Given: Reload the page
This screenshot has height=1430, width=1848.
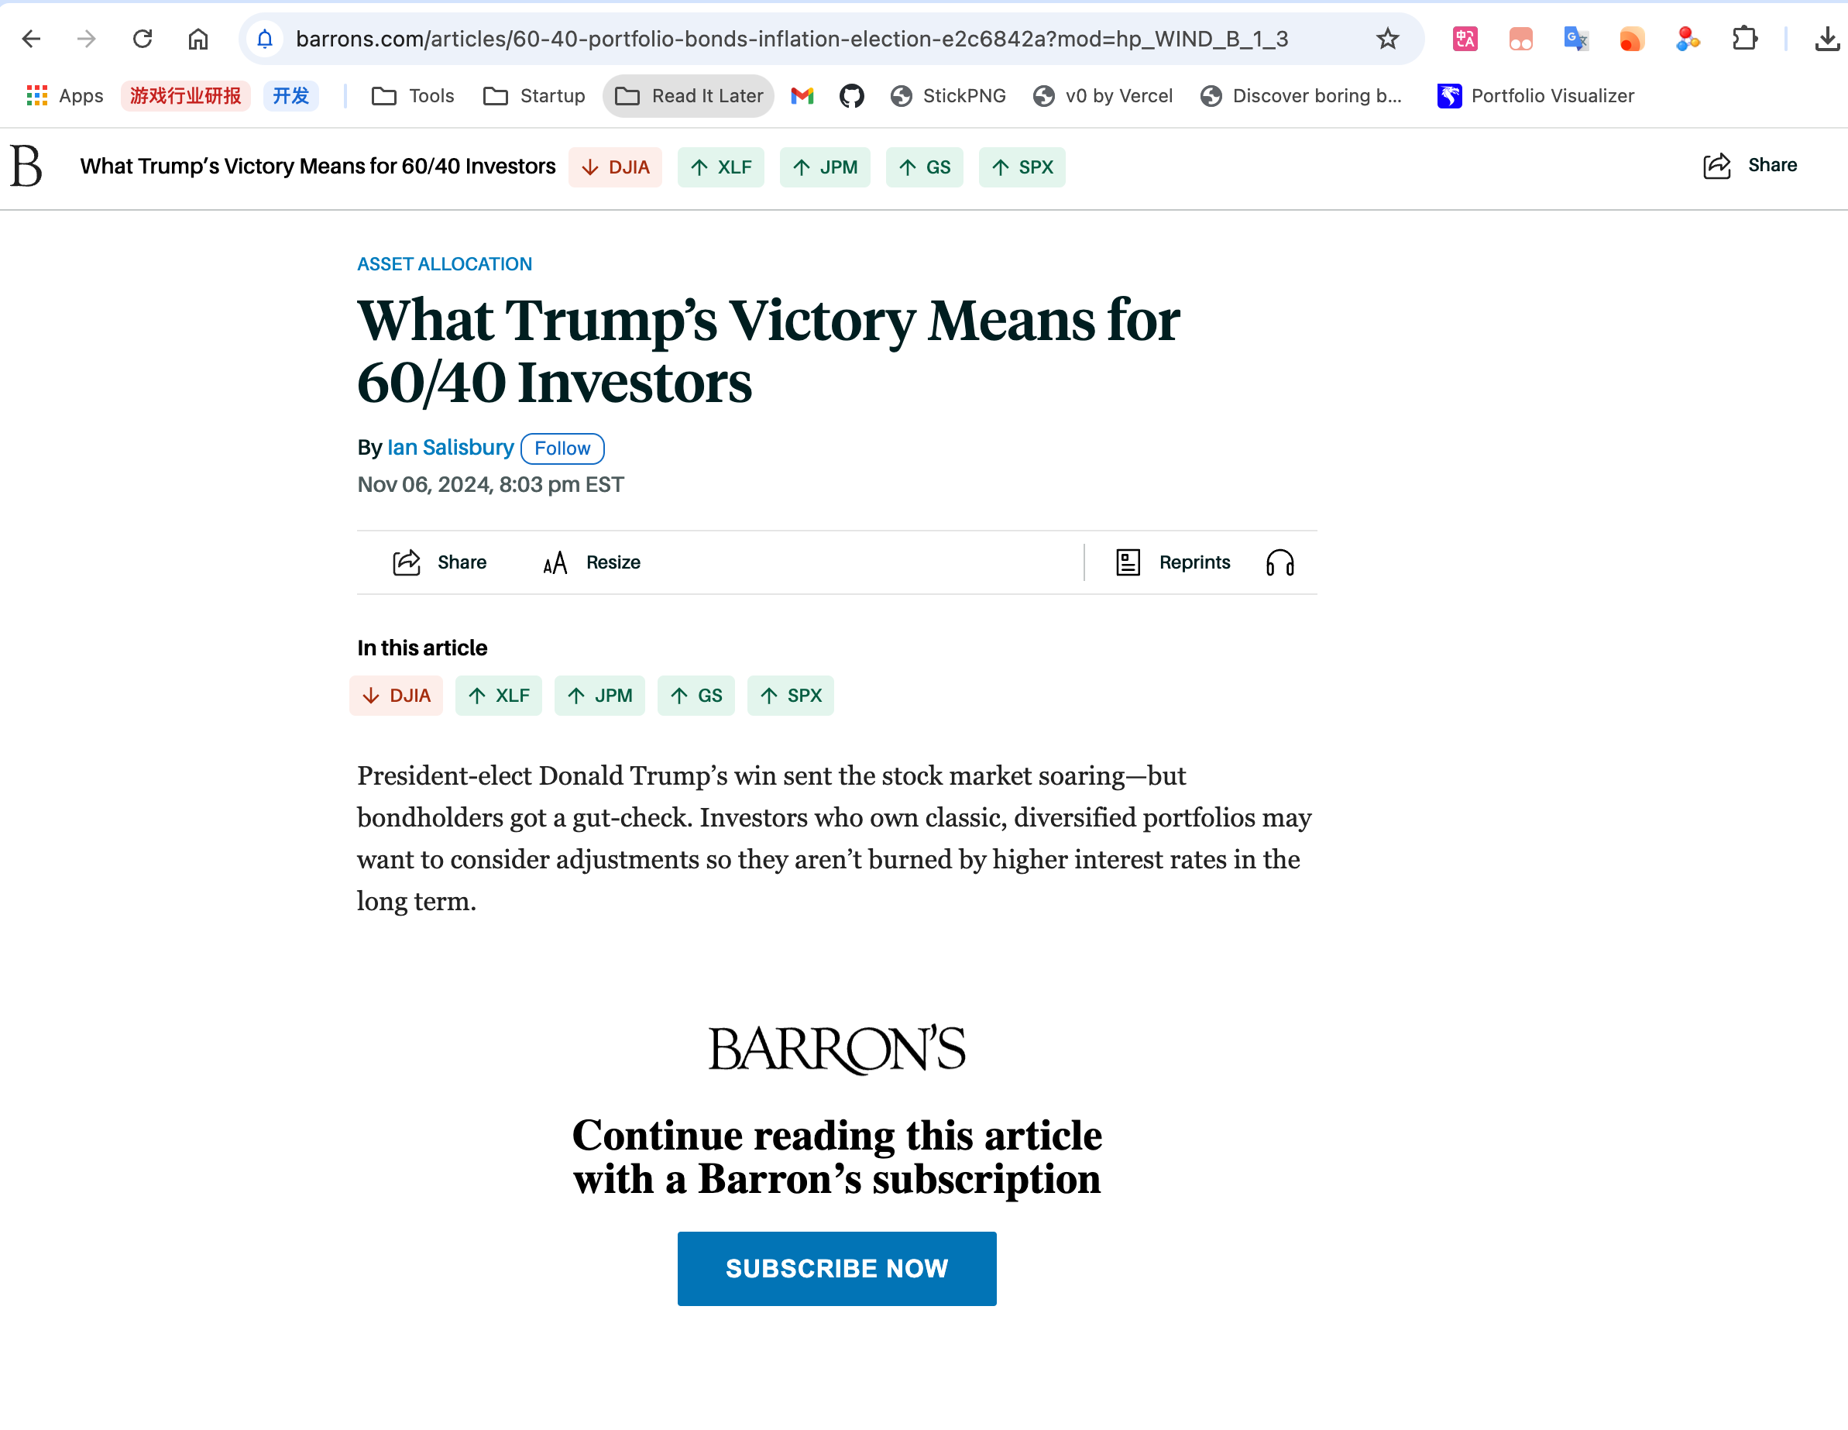Looking at the screenshot, I should tap(143, 39).
